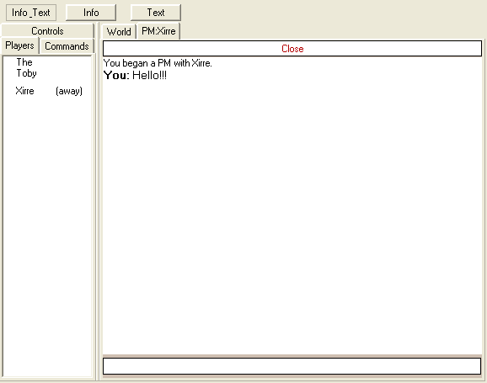The image size is (487, 383).
Task: Click blank area of the chat log
Action: (292, 217)
